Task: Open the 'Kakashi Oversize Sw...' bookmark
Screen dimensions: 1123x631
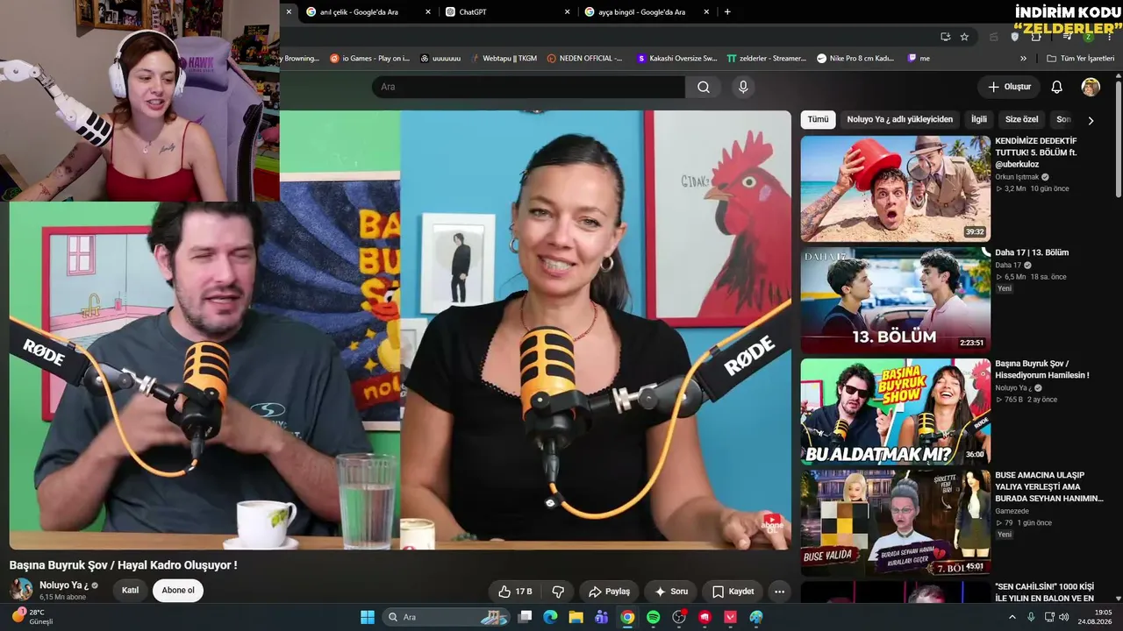Action: tap(677, 59)
